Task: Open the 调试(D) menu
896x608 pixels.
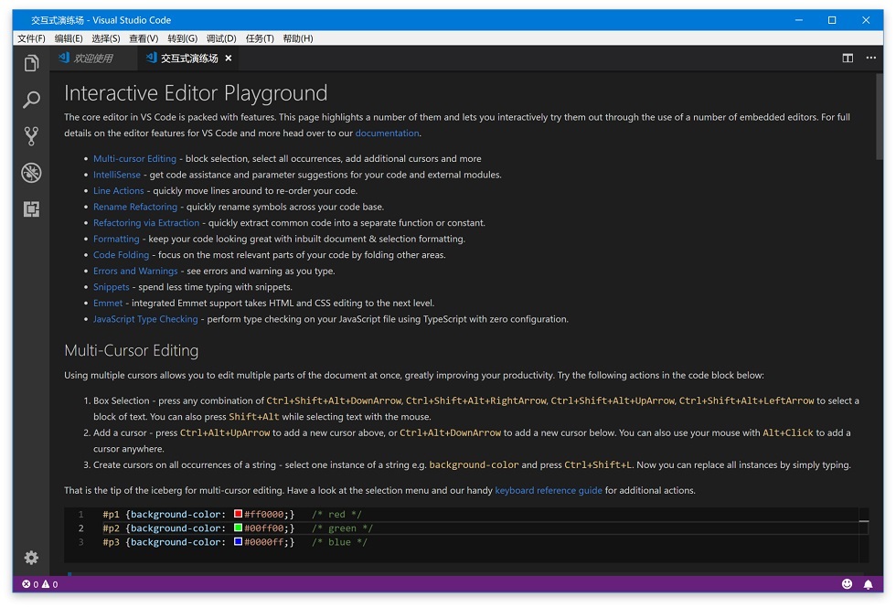Action: (x=221, y=38)
